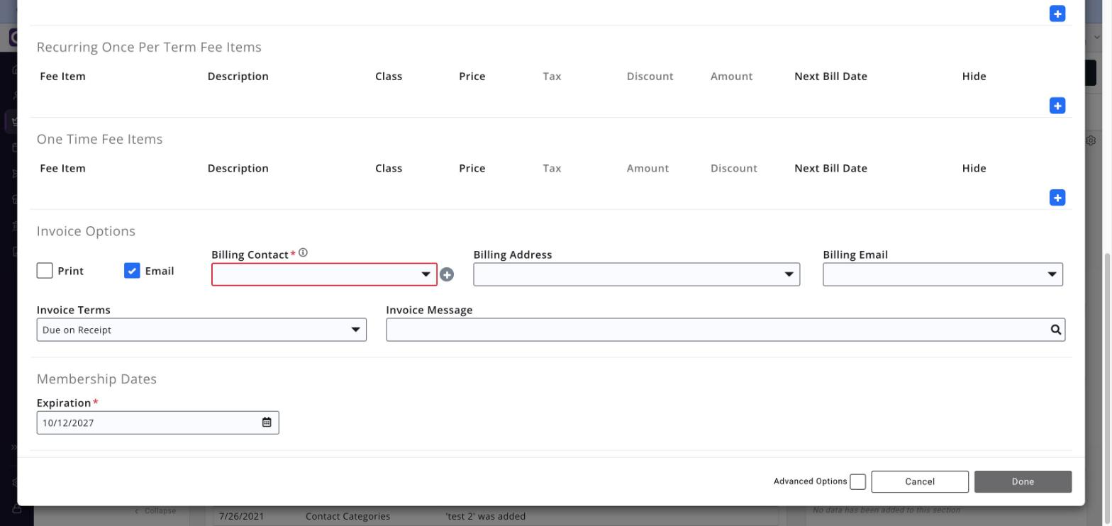Collapse the sidebar in the background page
Viewport: 1112px width, 526px height.
pyautogui.click(x=155, y=511)
